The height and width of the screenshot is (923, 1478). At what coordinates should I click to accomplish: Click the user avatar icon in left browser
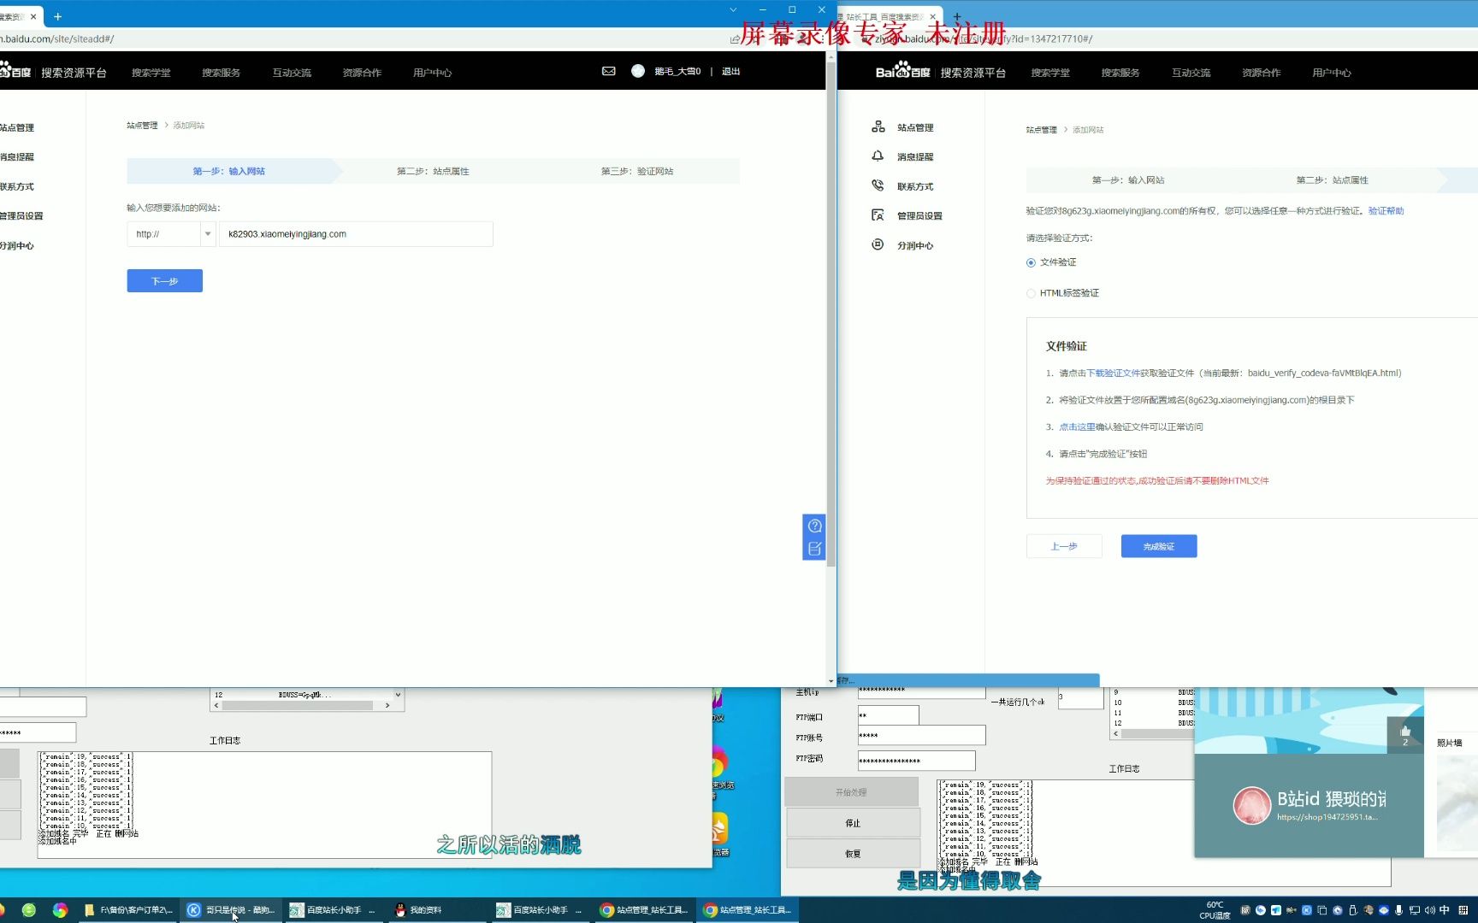coord(638,71)
